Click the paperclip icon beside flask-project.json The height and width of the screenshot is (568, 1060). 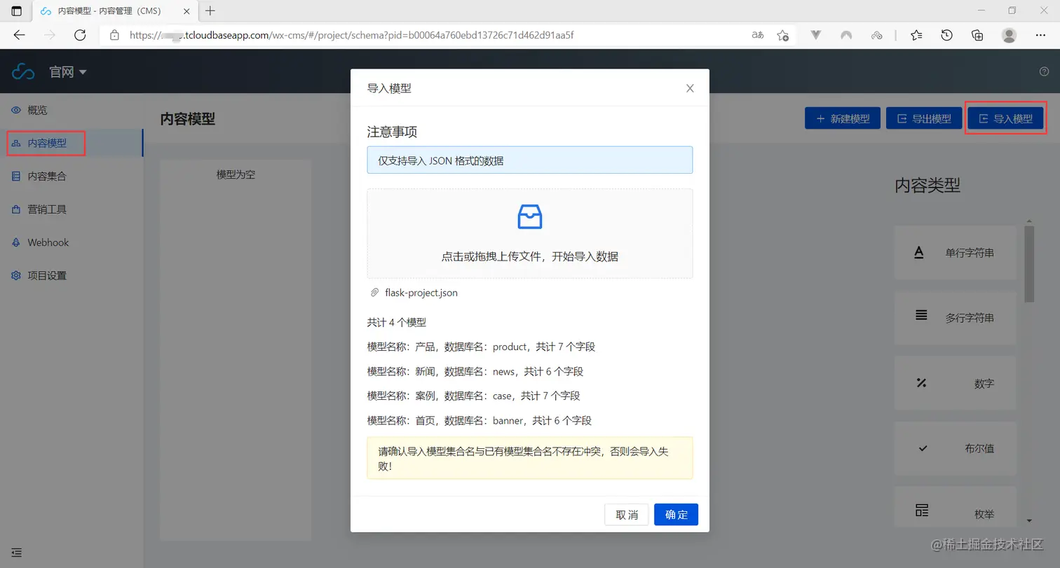374,293
